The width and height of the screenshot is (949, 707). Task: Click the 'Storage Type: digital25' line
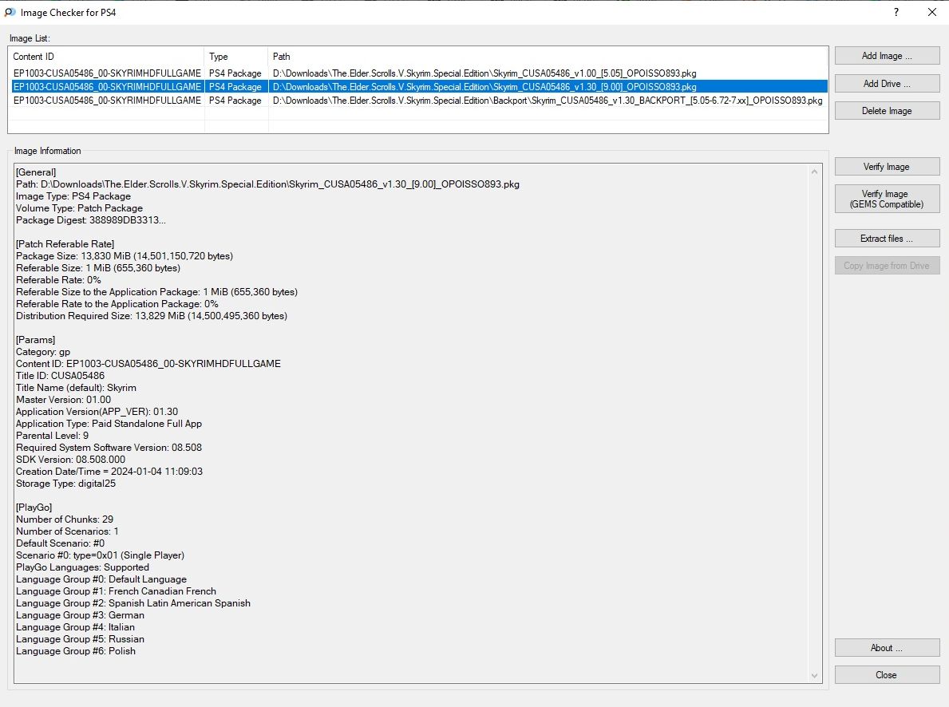point(66,484)
